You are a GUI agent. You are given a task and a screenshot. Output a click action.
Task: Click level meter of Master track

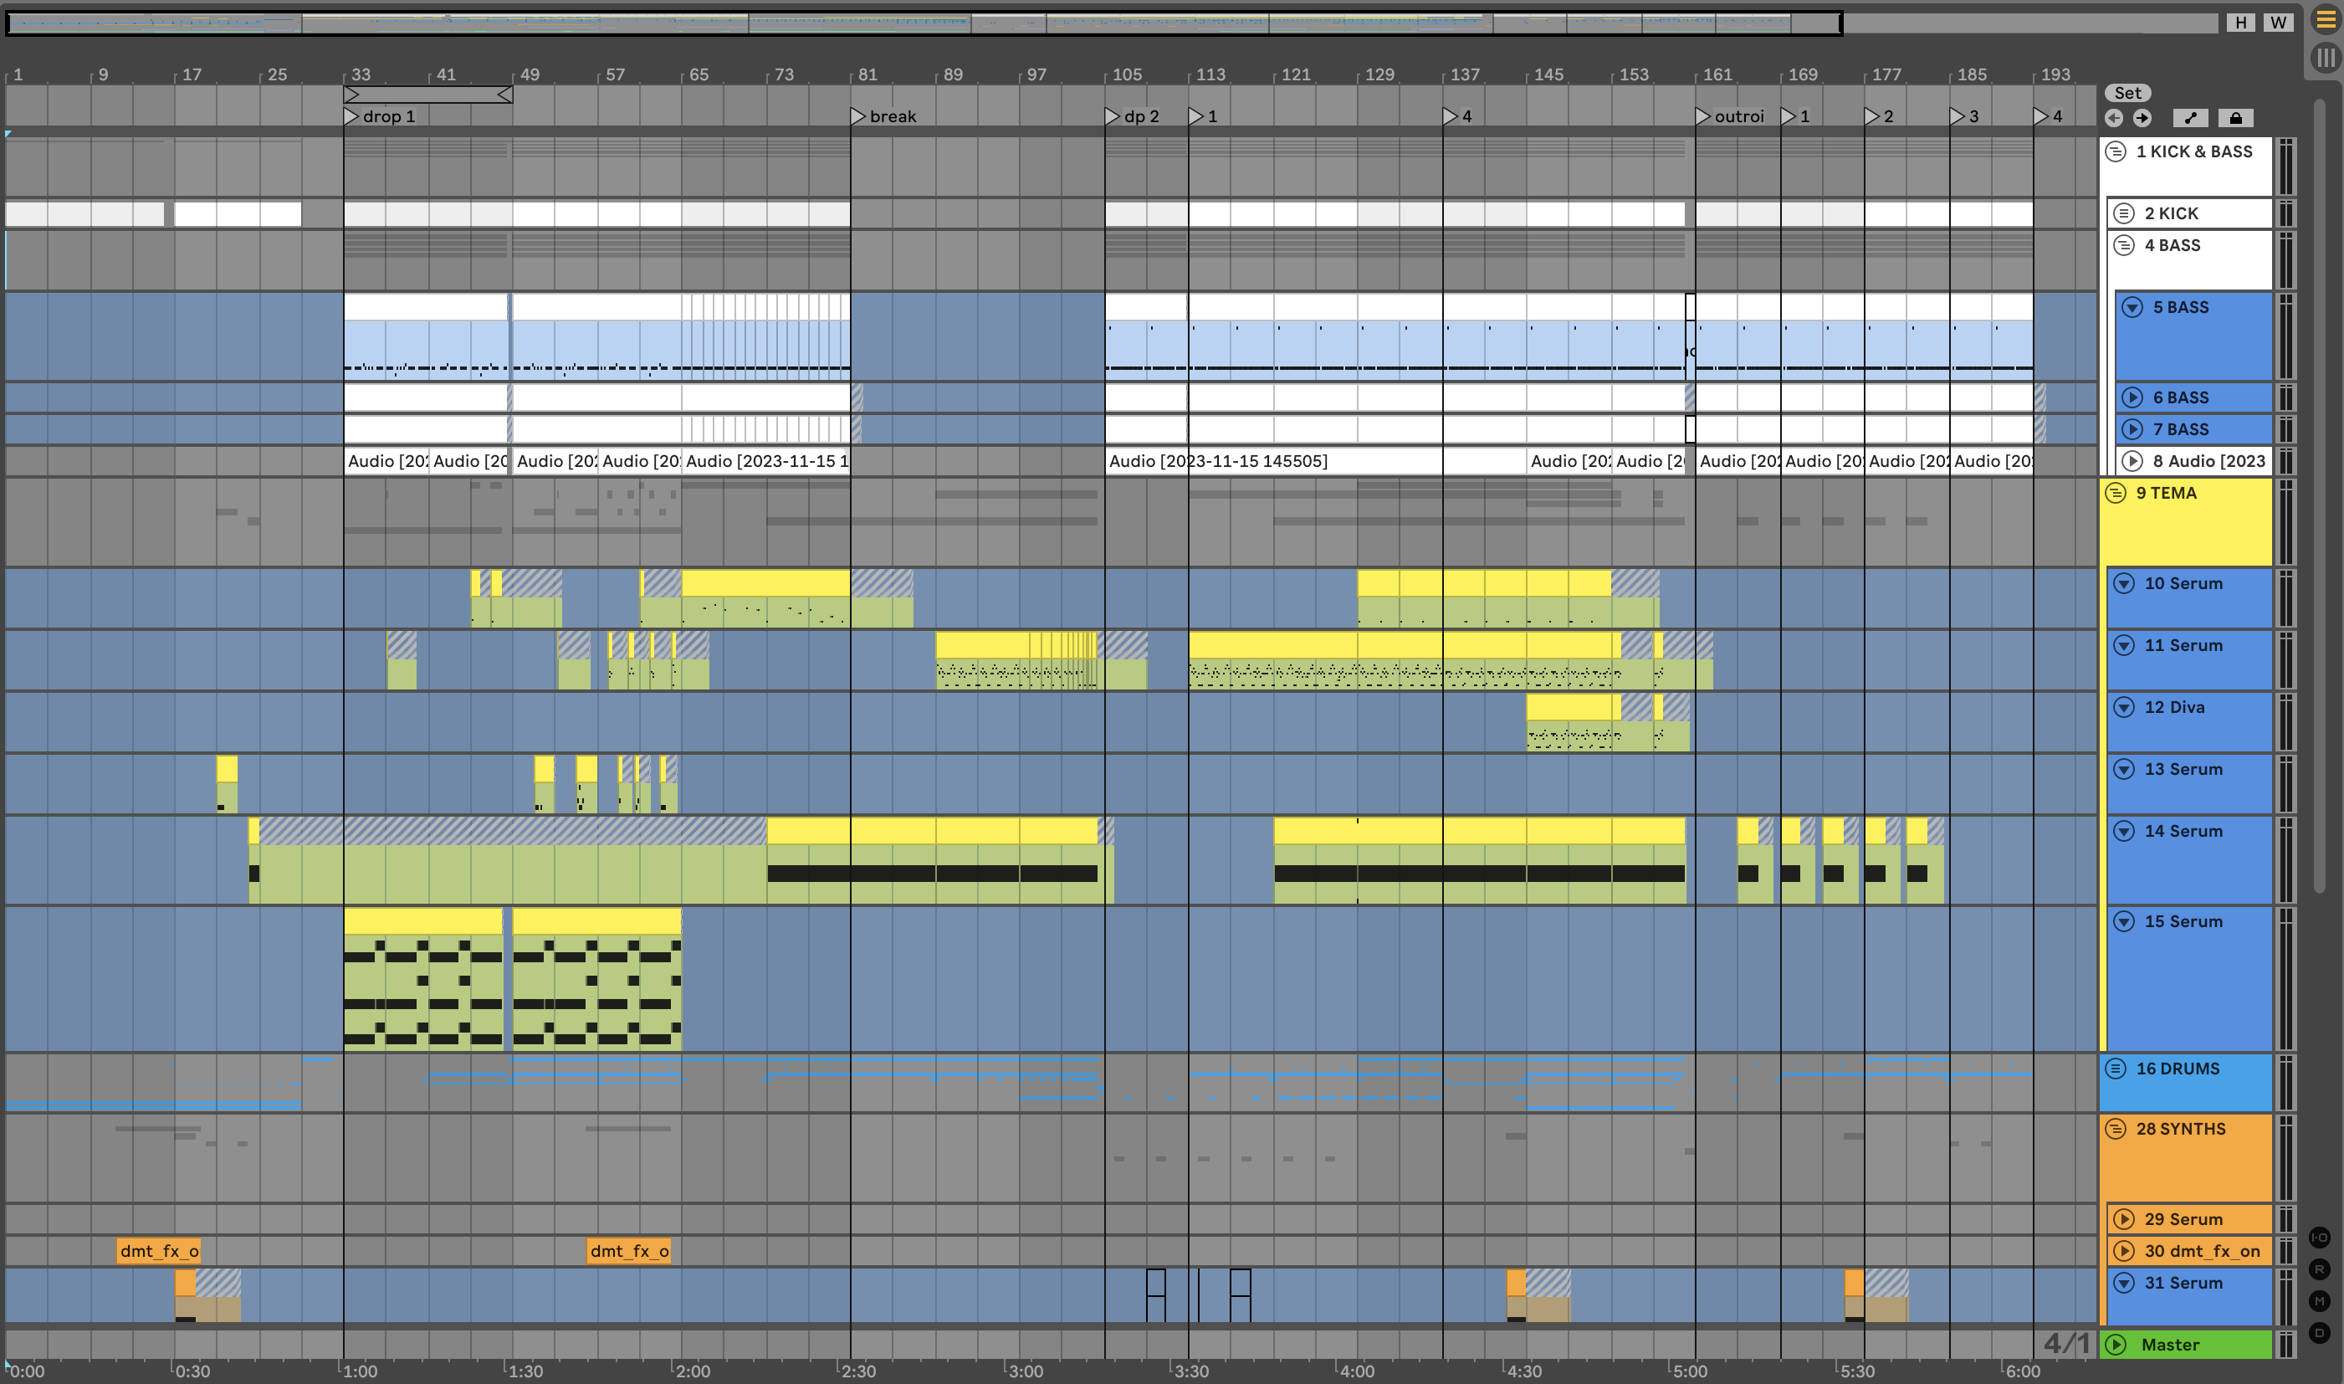(2285, 1344)
